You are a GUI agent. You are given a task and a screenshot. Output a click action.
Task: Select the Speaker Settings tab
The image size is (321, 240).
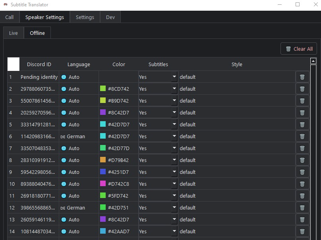[44, 17]
